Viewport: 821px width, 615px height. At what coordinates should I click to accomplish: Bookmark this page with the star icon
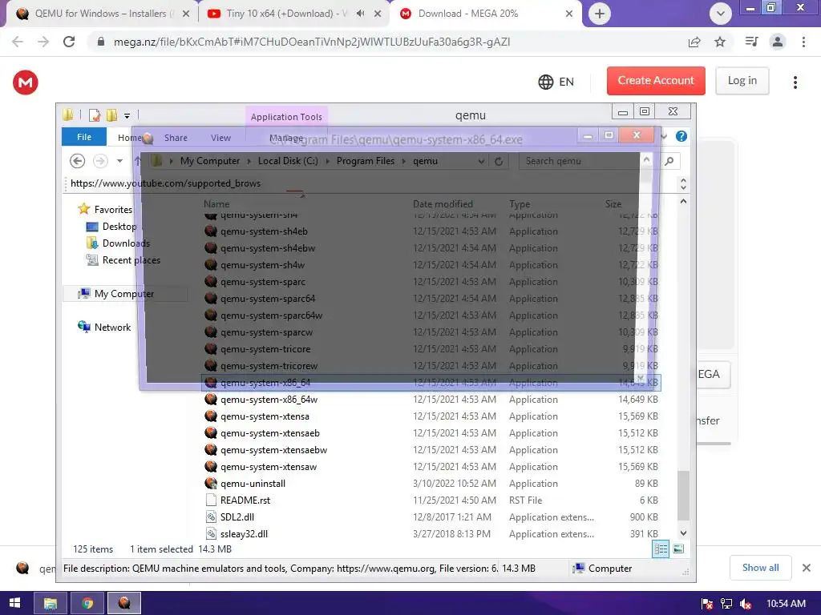(720, 42)
